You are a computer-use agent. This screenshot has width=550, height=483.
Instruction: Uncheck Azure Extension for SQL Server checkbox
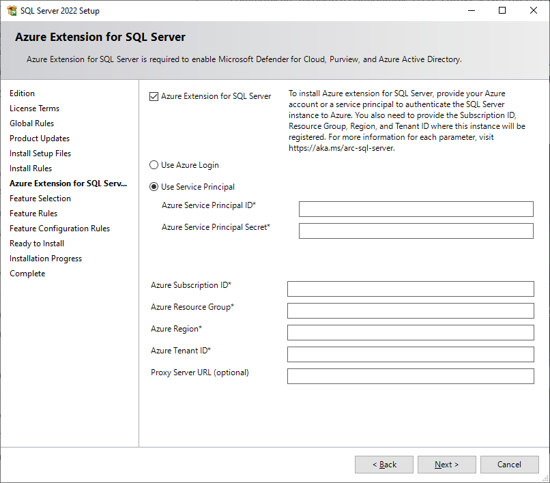[x=154, y=96]
